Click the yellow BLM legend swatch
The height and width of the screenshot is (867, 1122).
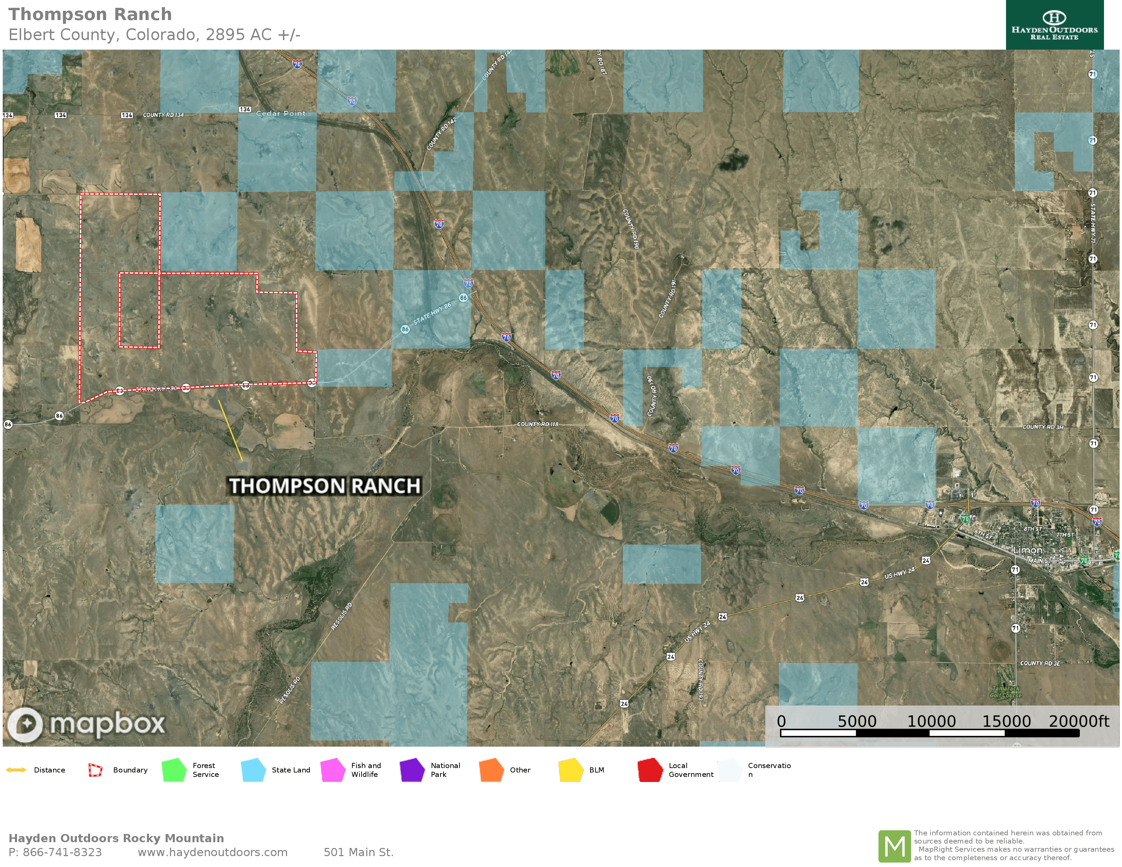(x=571, y=770)
